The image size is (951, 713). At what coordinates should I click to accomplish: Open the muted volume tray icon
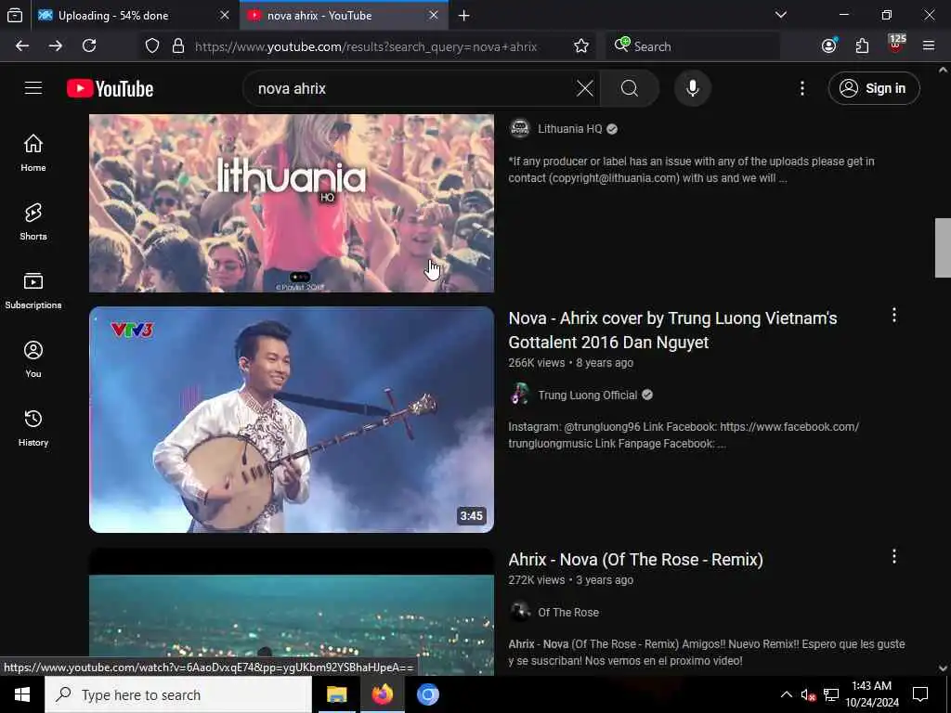tap(808, 694)
